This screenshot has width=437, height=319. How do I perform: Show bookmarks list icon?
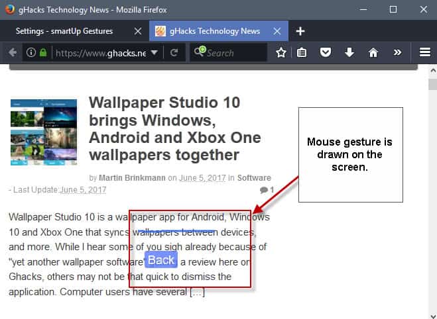302,52
